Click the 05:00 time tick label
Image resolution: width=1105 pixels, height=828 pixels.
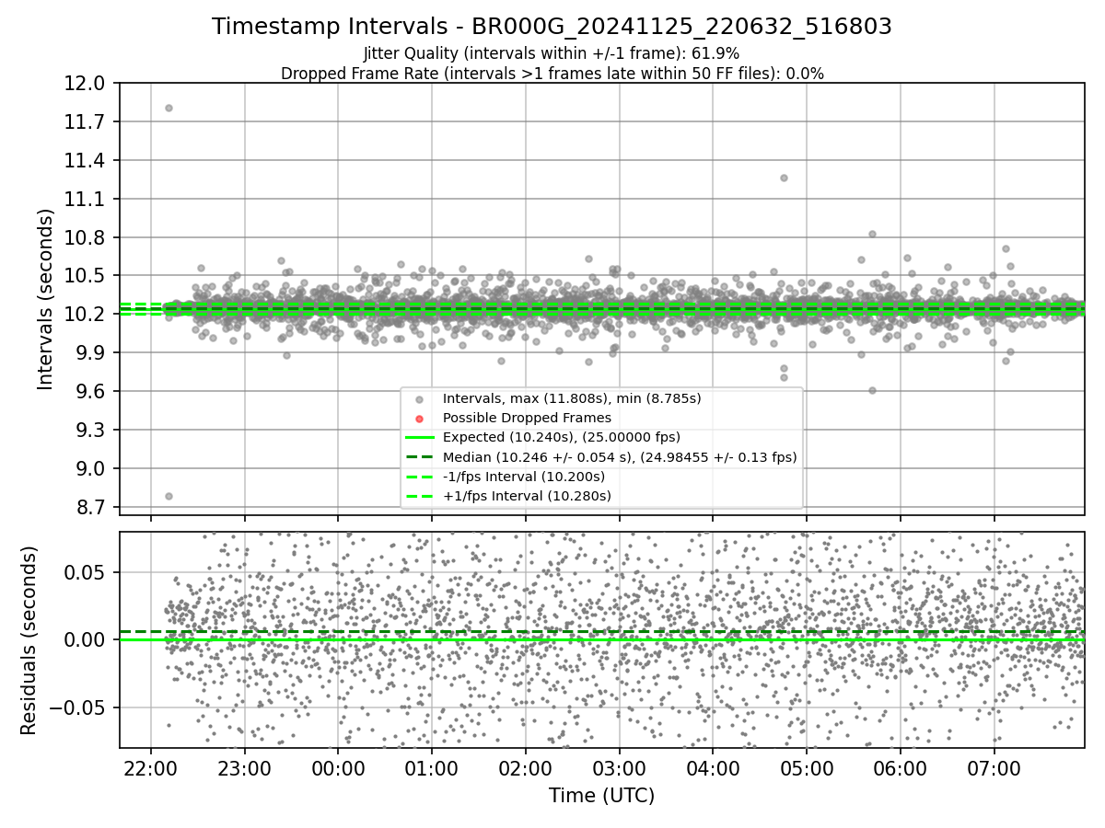807,767
